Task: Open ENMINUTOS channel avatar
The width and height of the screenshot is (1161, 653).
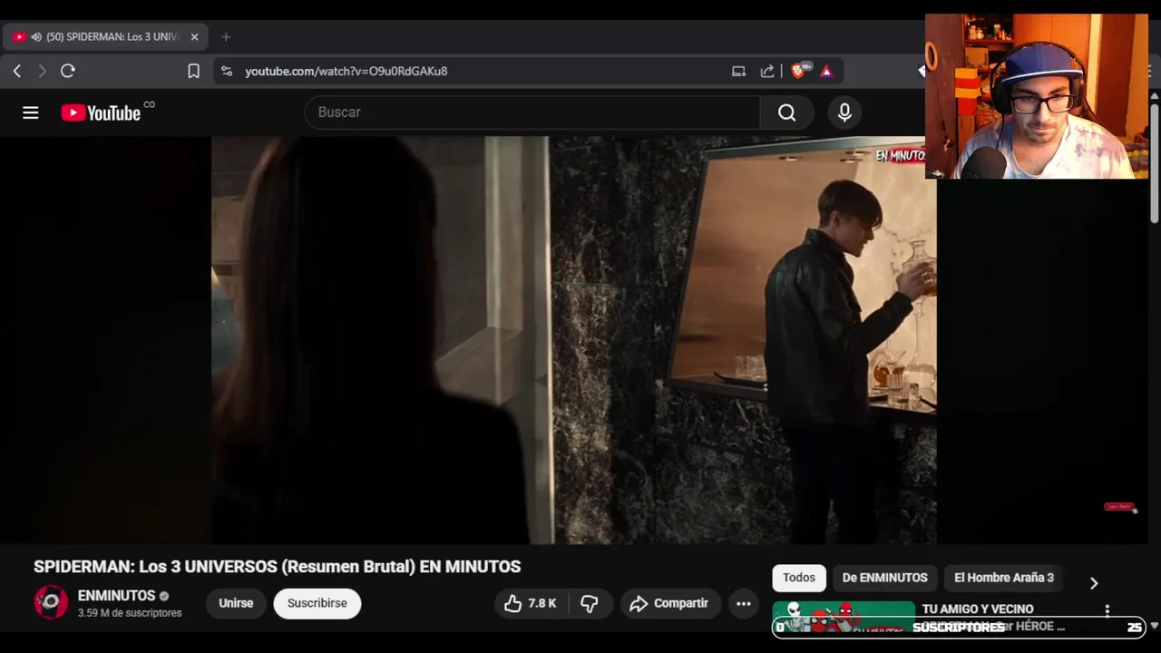Action: [x=51, y=602]
